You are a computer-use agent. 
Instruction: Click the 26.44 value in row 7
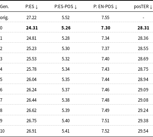[32, 100]
